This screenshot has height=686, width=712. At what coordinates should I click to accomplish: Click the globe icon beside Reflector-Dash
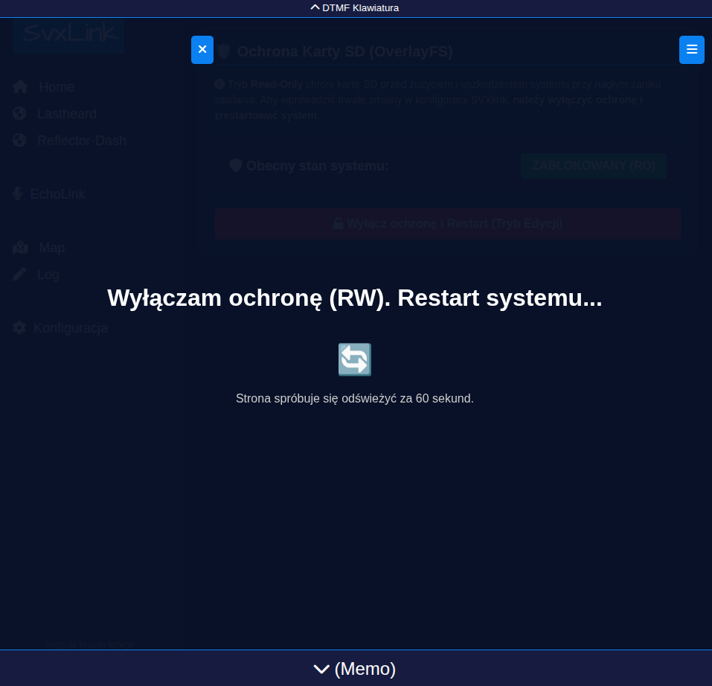(x=20, y=141)
